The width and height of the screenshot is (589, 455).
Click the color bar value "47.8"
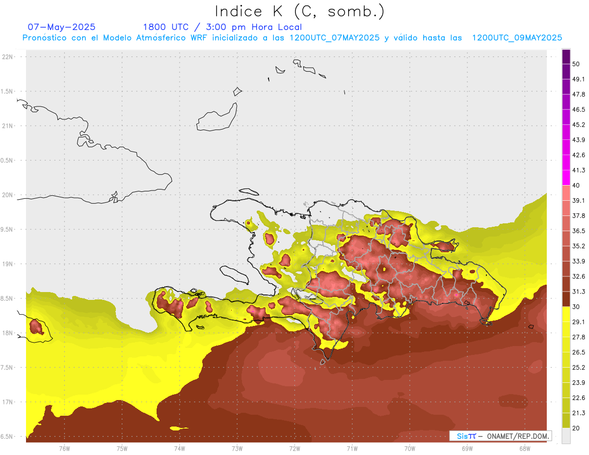click(x=579, y=94)
